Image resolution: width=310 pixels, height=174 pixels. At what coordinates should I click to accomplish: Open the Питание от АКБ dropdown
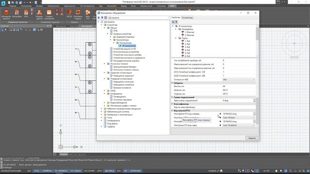pos(254,79)
